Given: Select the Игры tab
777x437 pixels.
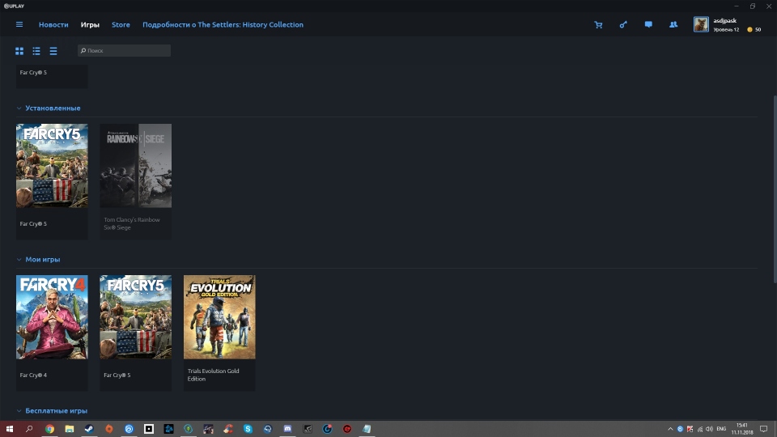Looking at the screenshot, I should pos(90,25).
